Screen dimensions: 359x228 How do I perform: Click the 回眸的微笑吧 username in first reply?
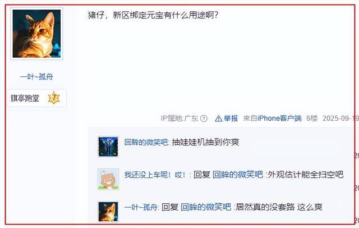point(146,142)
